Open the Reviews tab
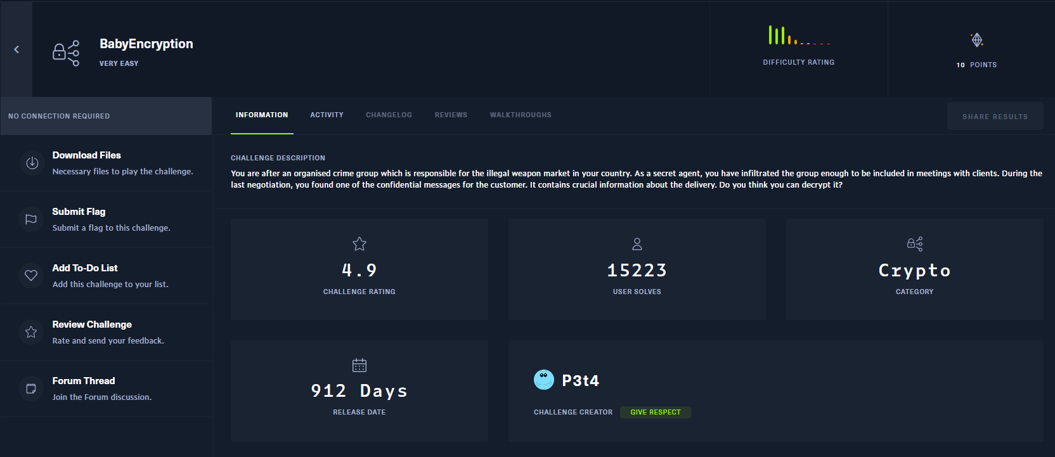Image resolution: width=1055 pixels, height=457 pixels. pos(451,115)
